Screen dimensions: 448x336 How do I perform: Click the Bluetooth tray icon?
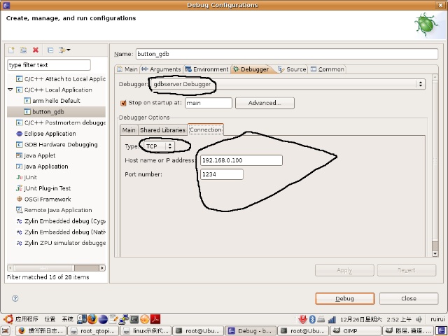coord(312,319)
